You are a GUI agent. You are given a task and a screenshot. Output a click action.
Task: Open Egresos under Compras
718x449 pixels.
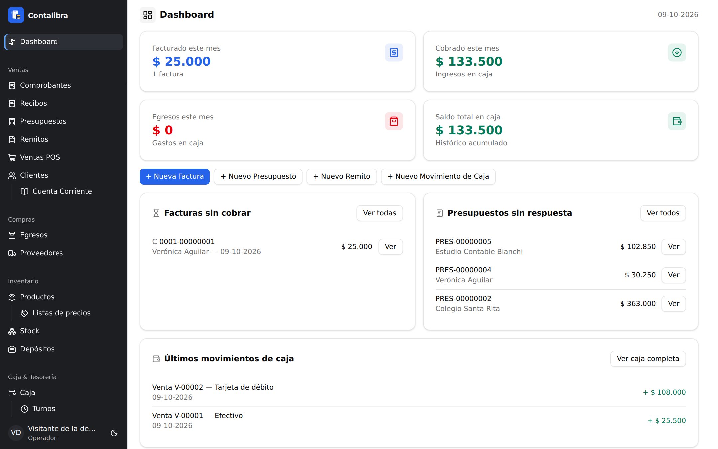coord(63,235)
